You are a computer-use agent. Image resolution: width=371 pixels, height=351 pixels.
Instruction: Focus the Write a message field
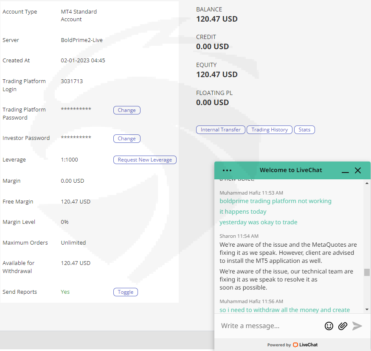(267, 326)
